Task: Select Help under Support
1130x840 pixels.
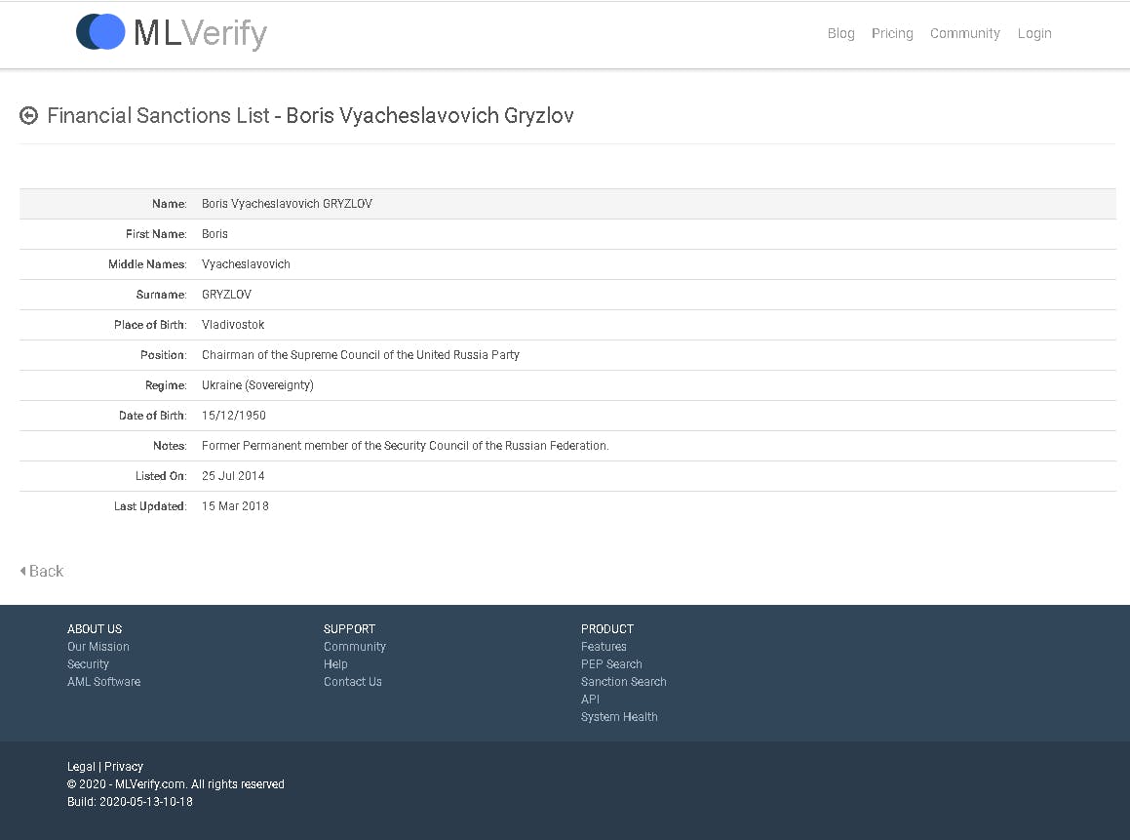Action: [335, 664]
